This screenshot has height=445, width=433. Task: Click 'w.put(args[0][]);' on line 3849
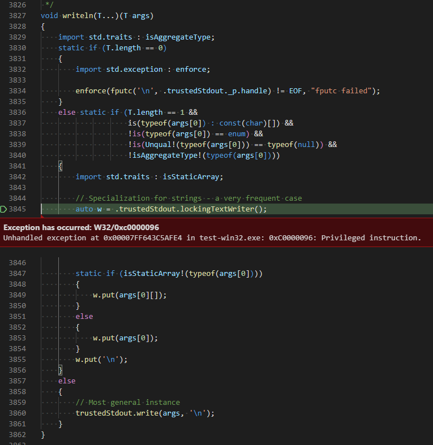(x=130, y=295)
